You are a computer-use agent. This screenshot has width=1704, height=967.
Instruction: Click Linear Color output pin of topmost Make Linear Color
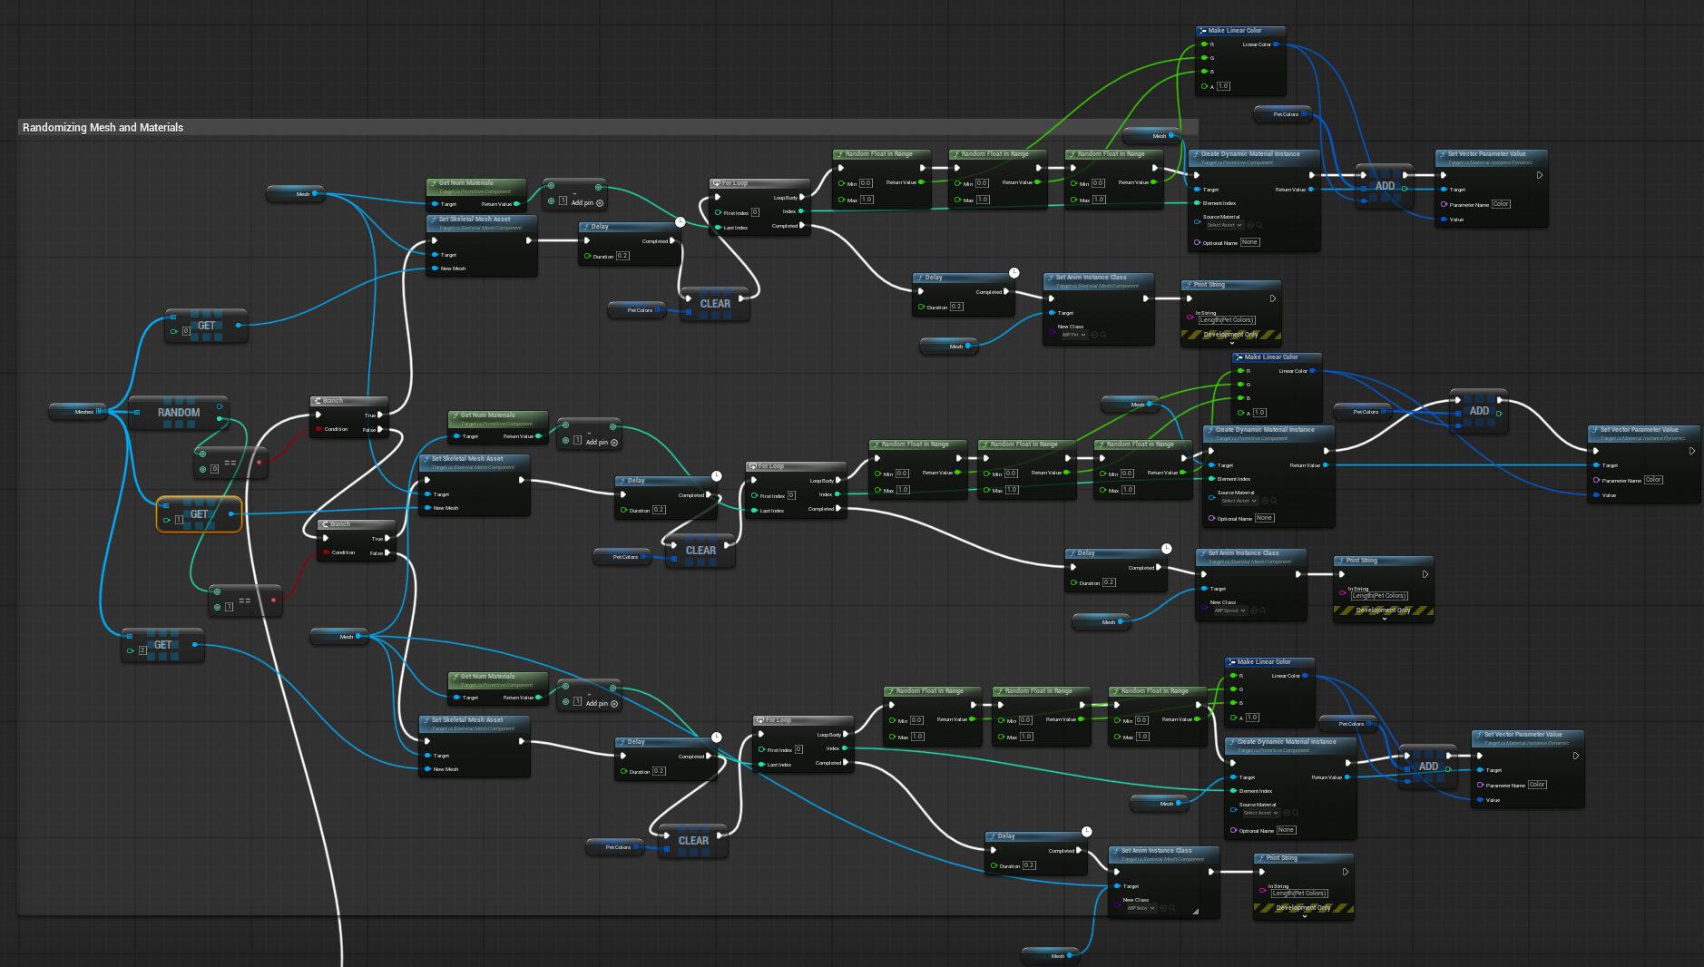coord(1276,44)
